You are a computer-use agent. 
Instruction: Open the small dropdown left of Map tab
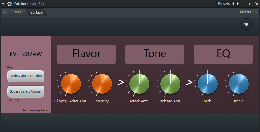tap(4, 12)
